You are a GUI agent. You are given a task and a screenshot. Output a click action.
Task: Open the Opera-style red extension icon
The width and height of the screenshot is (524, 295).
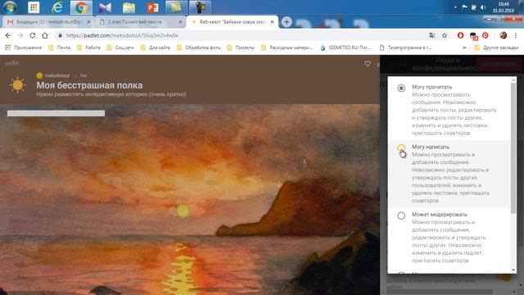460,35
